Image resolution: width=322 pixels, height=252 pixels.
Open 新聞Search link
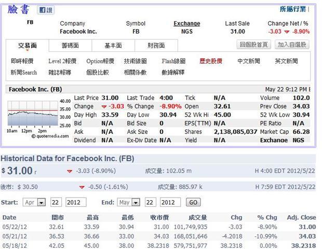[23, 73]
